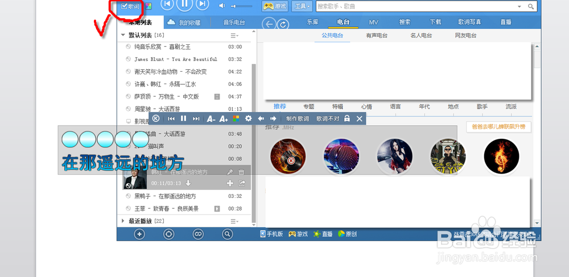This screenshot has width=569, height=277.
Task: Increase lyrics font size A+
Action: tap(224, 118)
